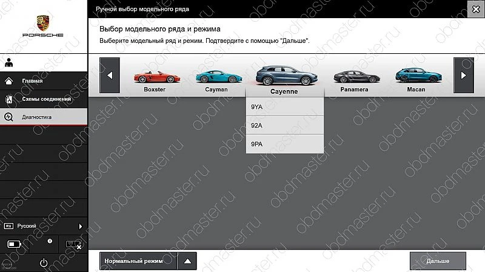Choose Cayenne type 92A

pyautogui.click(x=284, y=126)
